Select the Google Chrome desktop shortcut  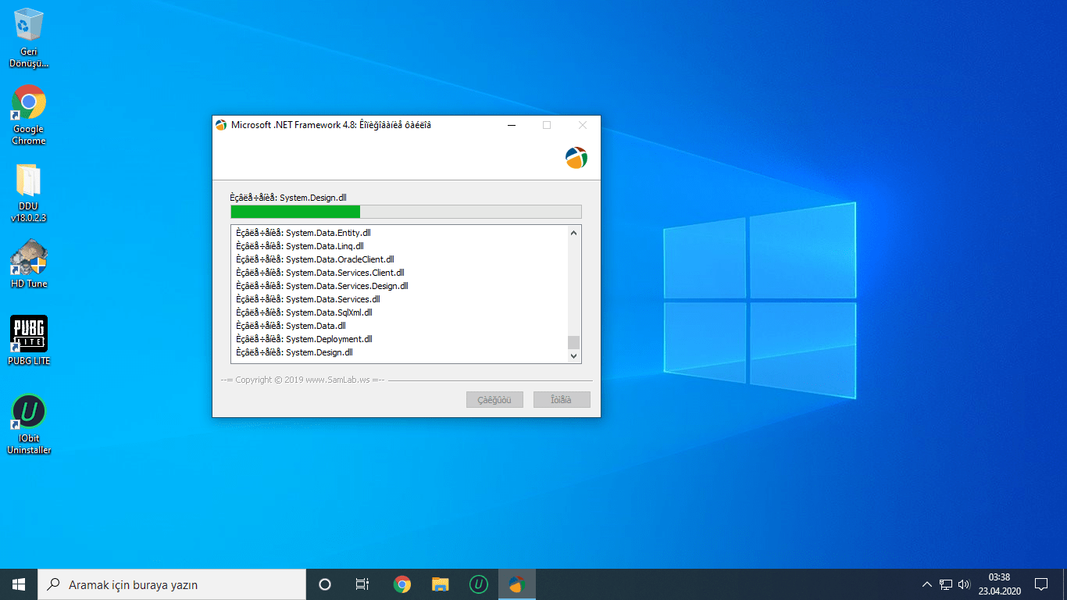(29, 115)
